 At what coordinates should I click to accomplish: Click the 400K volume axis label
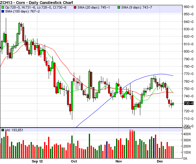[187, 134]
